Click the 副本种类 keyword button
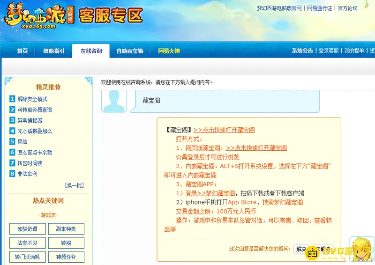Viewport: 375px width, 265px height. click(66, 229)
